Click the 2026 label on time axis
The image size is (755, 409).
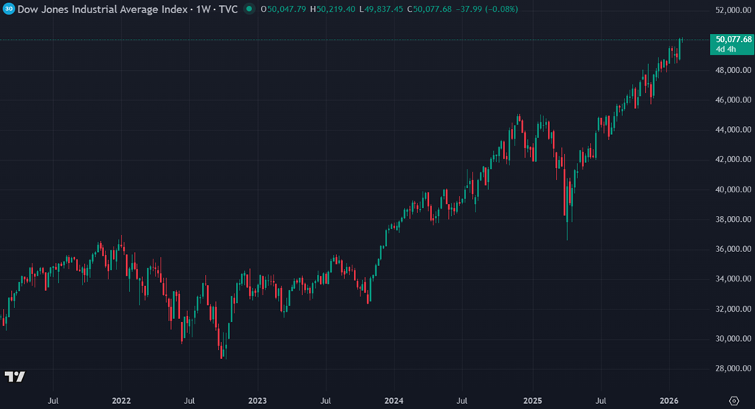[667, 400]
